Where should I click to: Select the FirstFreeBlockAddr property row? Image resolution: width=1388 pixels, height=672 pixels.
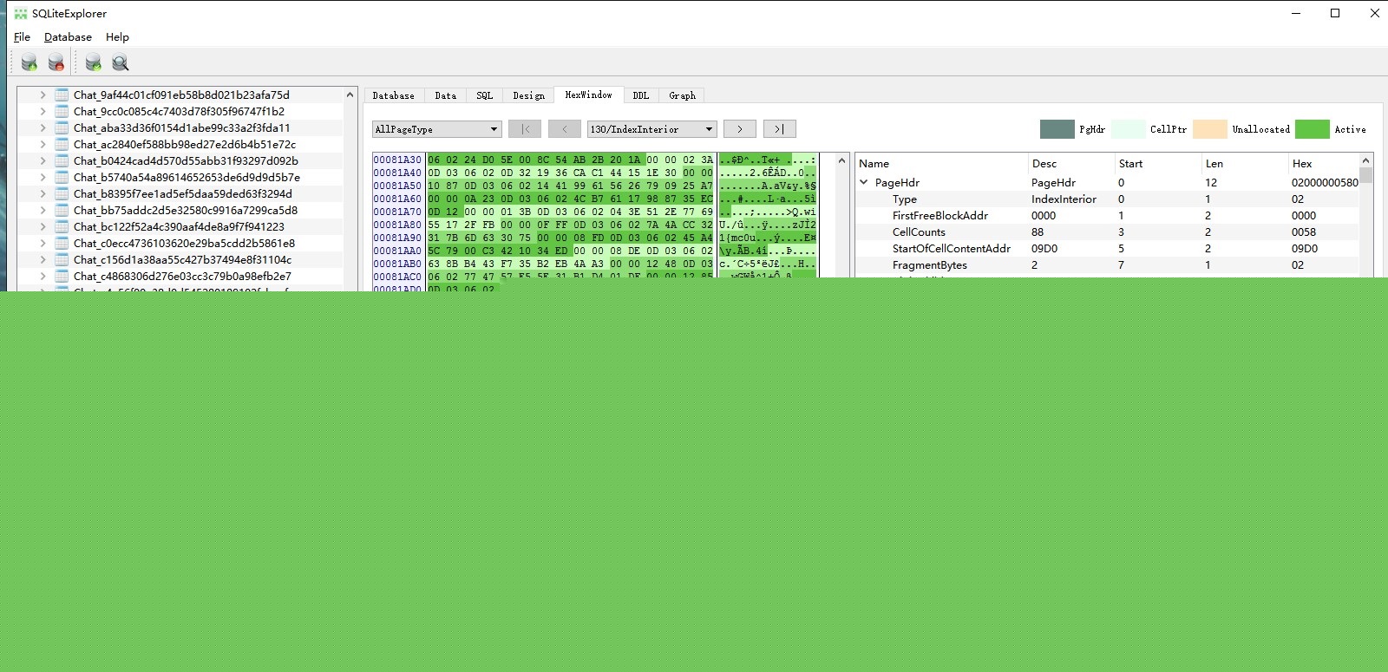[1107, 216]
